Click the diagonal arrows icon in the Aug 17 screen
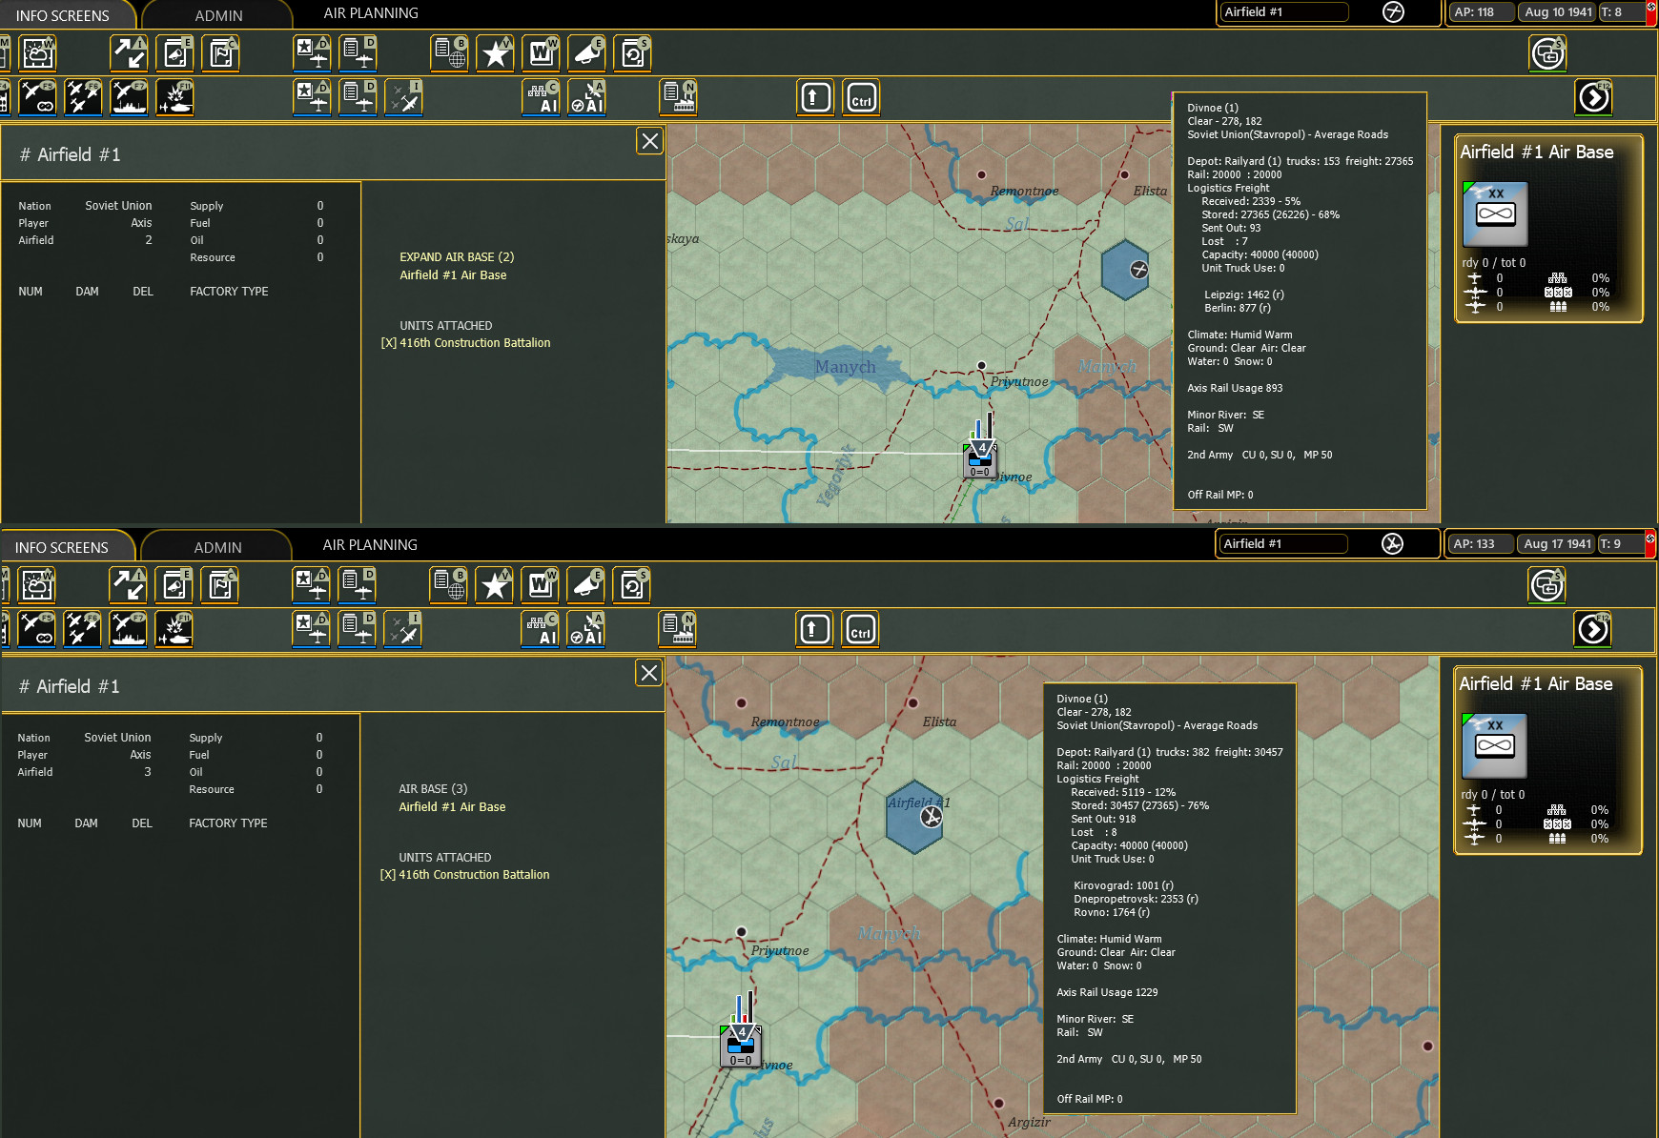This screenshot has height=1138, width=1659. point(128,585)
